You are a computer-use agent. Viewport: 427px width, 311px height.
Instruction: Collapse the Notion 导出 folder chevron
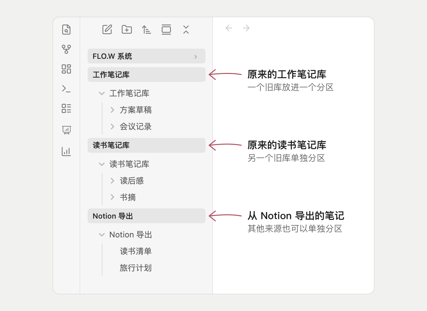click(x=102, y=235)
